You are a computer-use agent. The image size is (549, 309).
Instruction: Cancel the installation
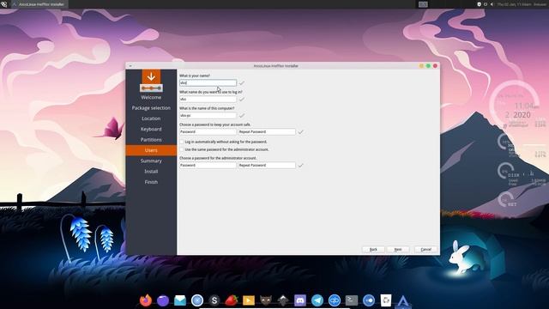(x=425, y=250)
